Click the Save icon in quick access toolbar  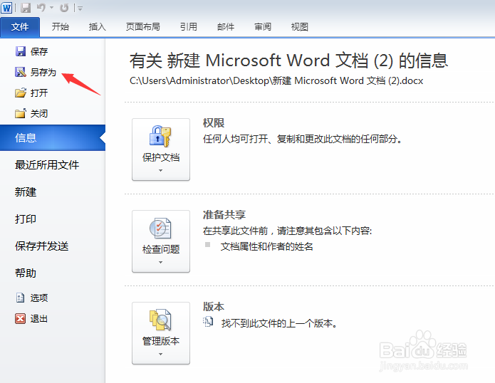point(26,8)
